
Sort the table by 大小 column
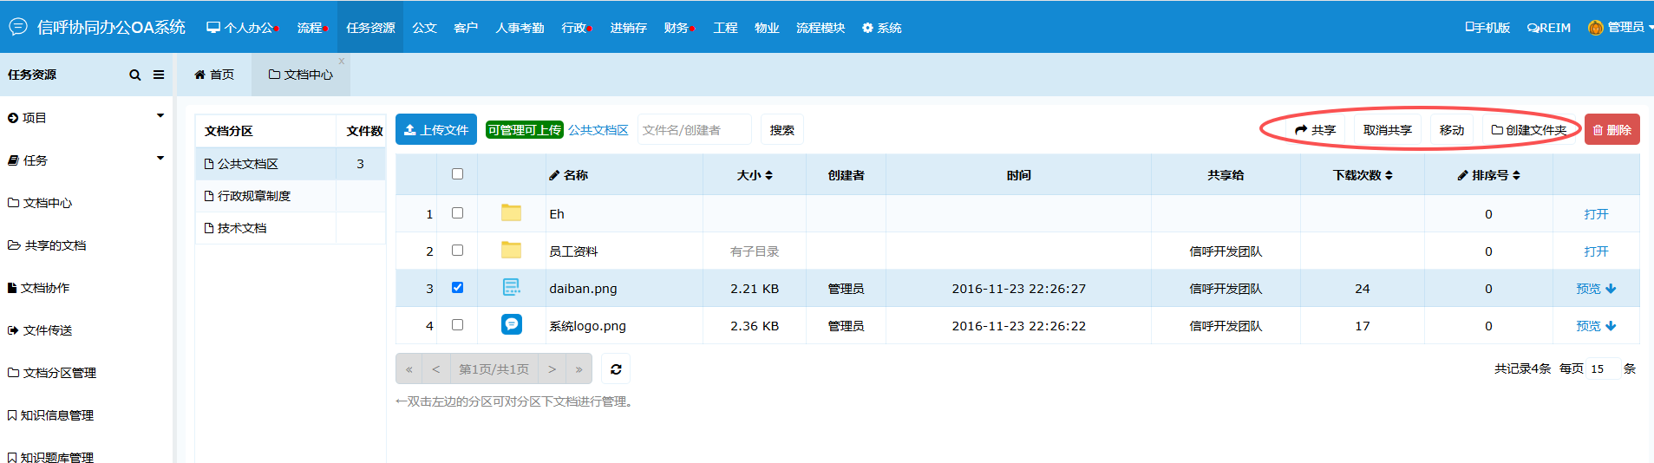click(x=754, y=175)
